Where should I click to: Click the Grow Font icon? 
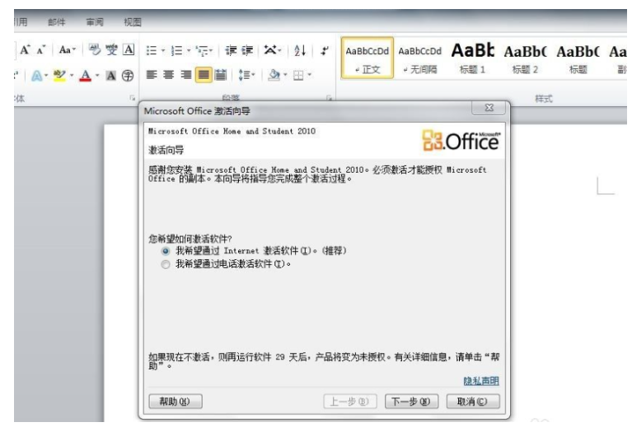point(25,51)
